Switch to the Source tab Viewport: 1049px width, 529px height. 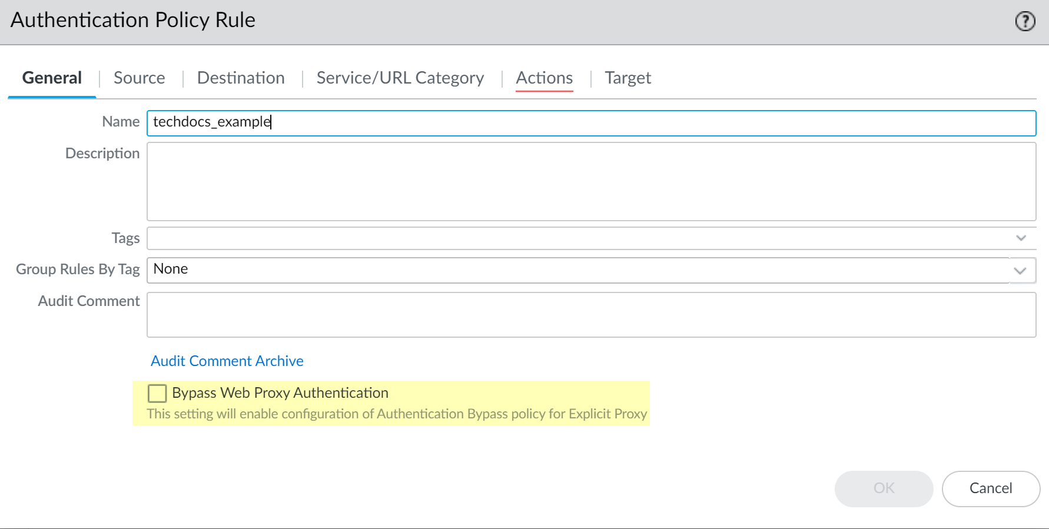pyautogui.click(x=139, y=78)
